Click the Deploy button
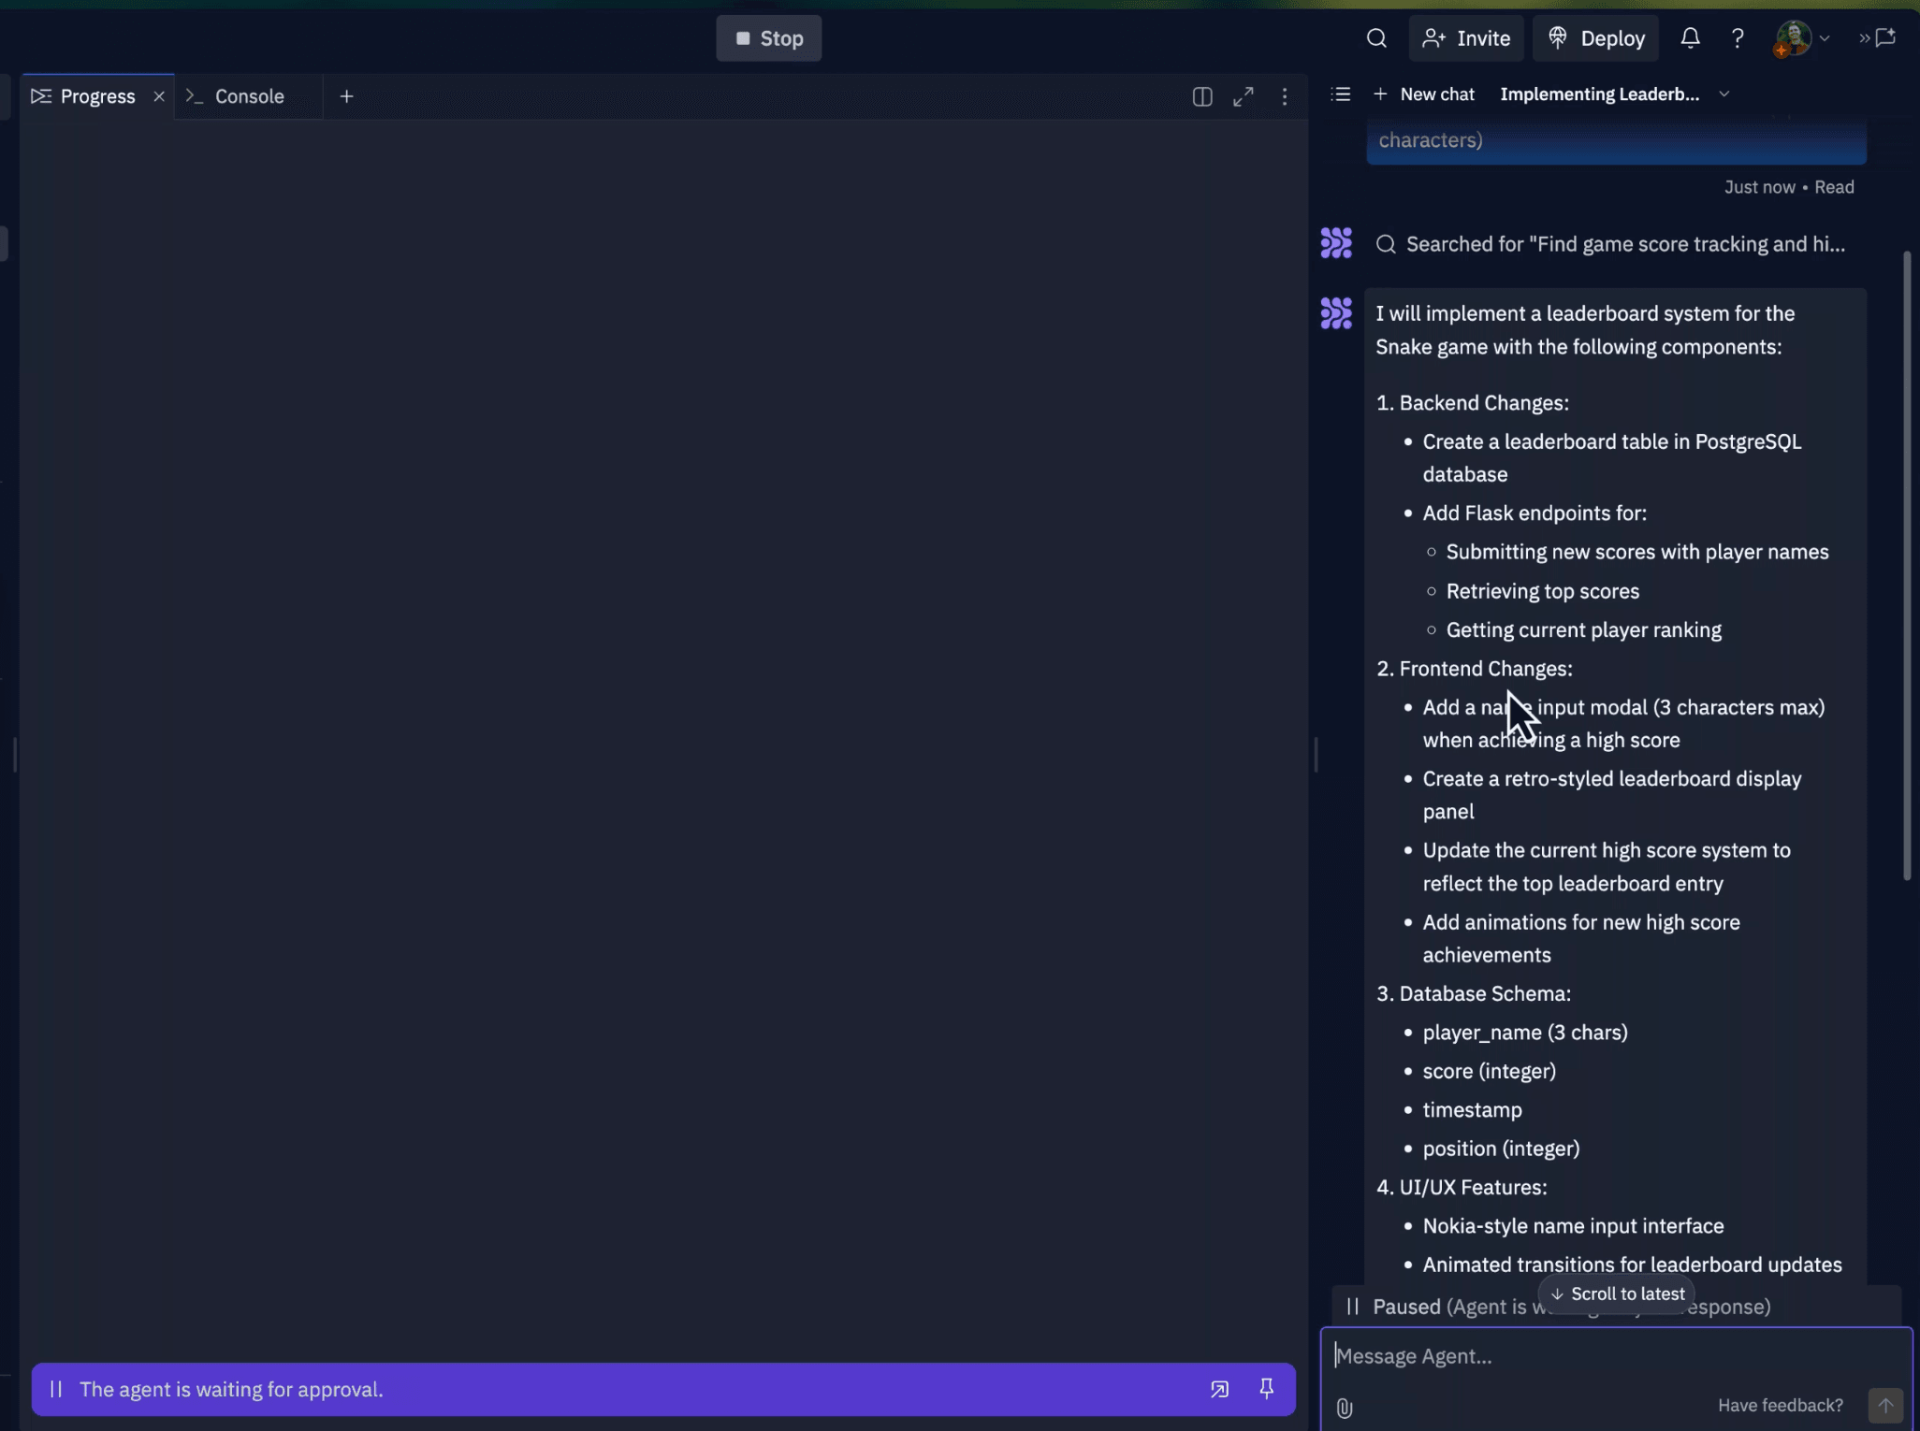Image resolution: width=1920 pixels, height=1431 pixels. click(1596, 38)
